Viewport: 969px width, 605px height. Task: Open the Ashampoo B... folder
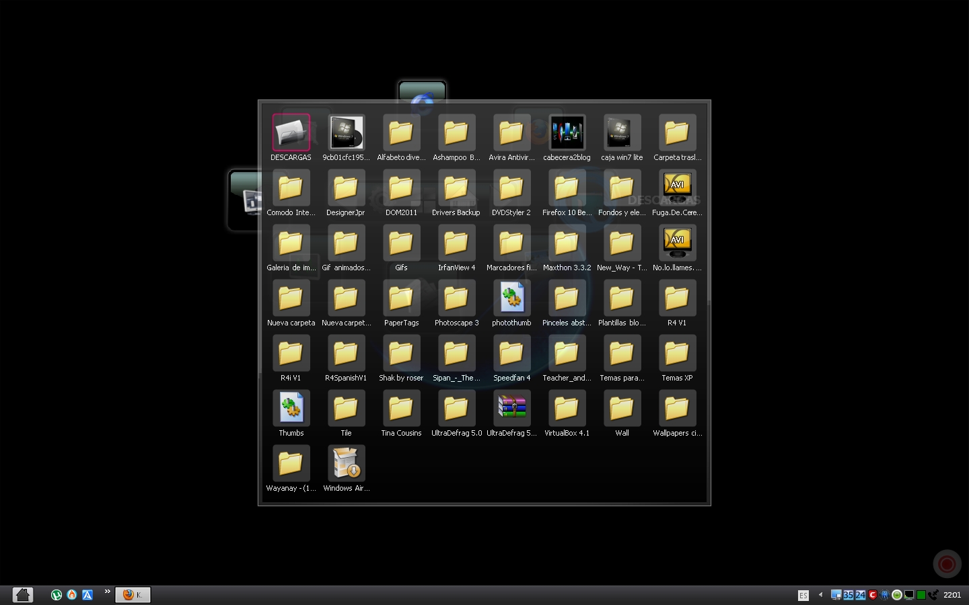pos(456,132)
